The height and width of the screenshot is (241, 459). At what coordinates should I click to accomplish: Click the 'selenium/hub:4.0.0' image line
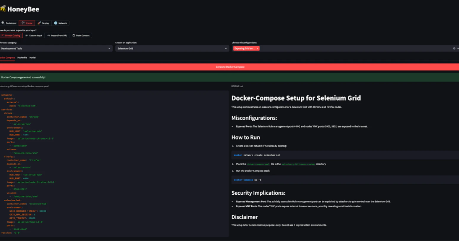coord(25,222)
